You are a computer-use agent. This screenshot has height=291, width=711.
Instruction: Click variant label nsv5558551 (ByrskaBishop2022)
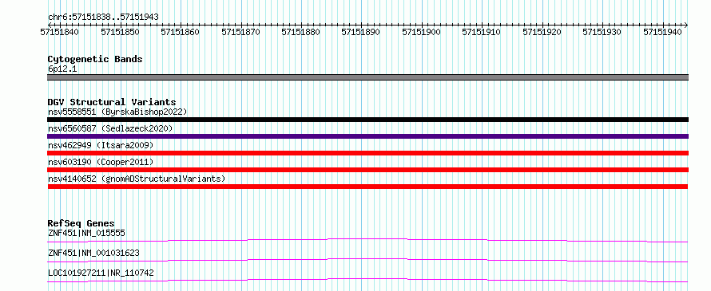coord(117,112)
